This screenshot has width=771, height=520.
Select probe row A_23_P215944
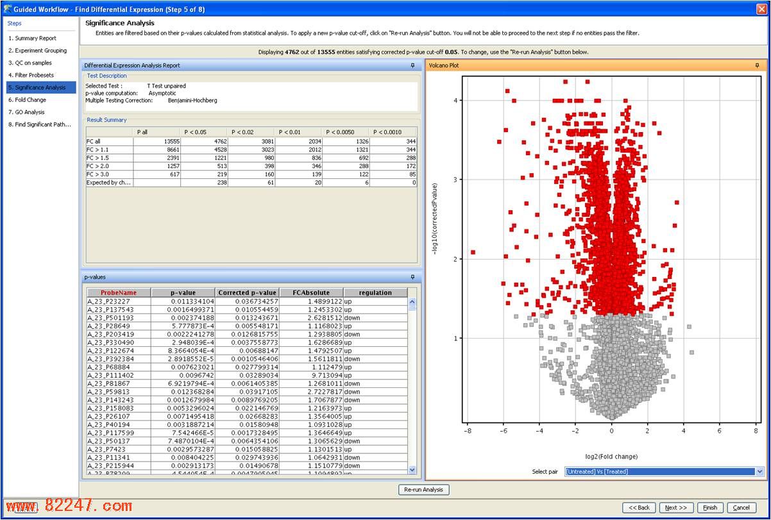247,466
